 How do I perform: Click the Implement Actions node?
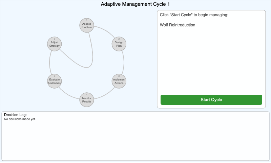point(119,81)
